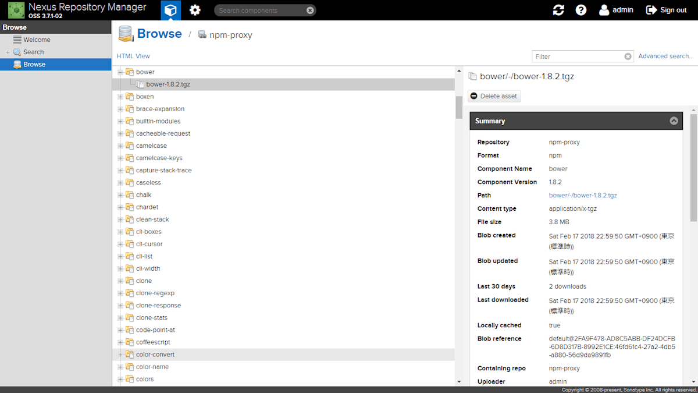Open Welcome in the sidebar
This screenshot has height=393, width=698.
(x=56, y=40)
